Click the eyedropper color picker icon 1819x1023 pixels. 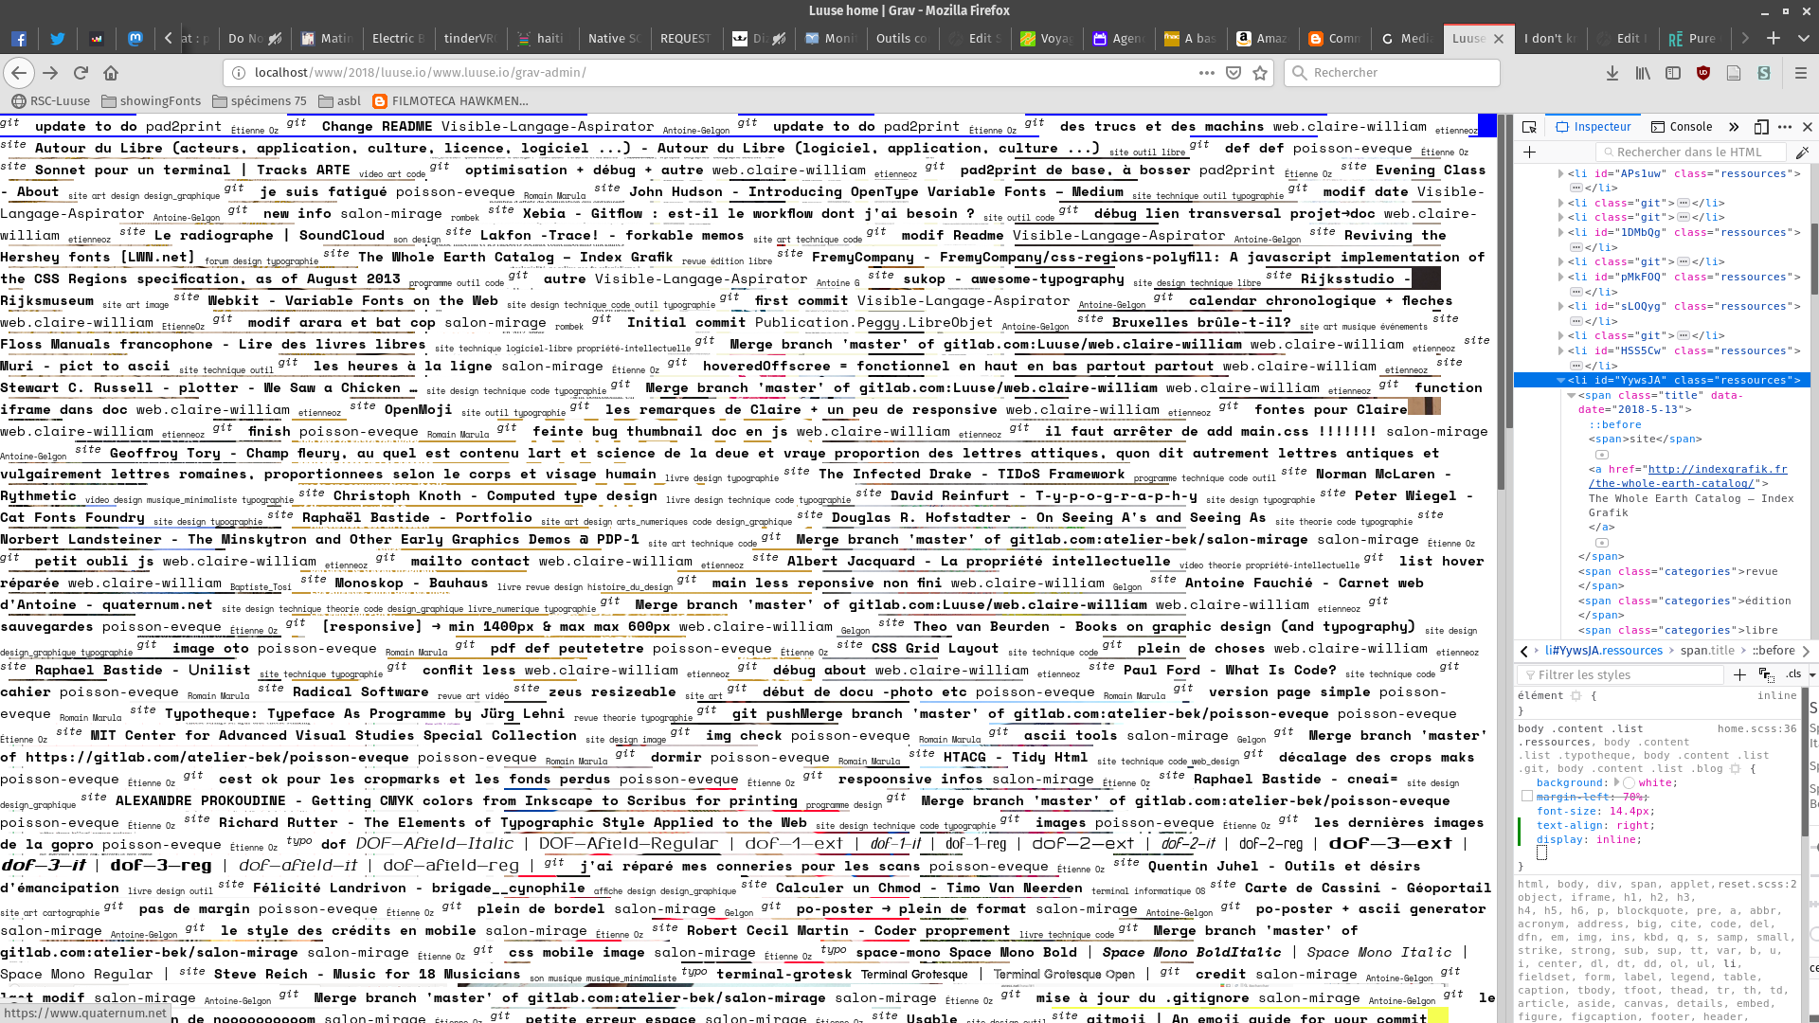1802,153
